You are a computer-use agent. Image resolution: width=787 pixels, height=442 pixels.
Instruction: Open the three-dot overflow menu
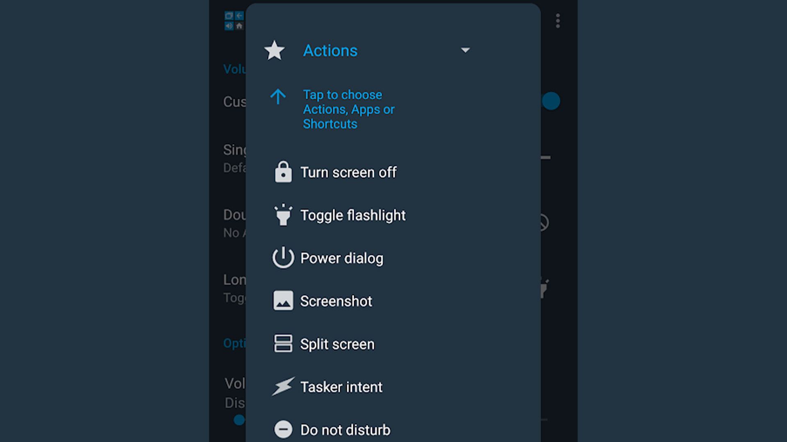tap(557, 21)
